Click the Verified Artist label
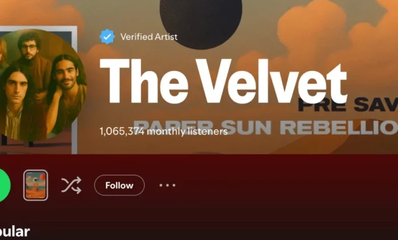 (149, 37)
